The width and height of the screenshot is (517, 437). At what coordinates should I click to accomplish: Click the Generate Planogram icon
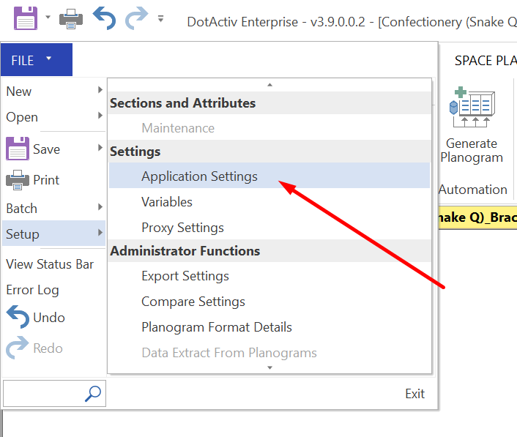click(472, 107)
